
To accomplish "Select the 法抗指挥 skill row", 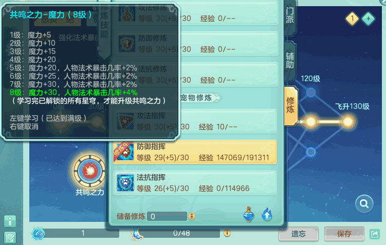I will click(x=195, y=183).
